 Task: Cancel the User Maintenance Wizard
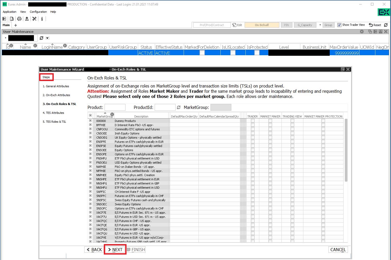click(338, 250)
